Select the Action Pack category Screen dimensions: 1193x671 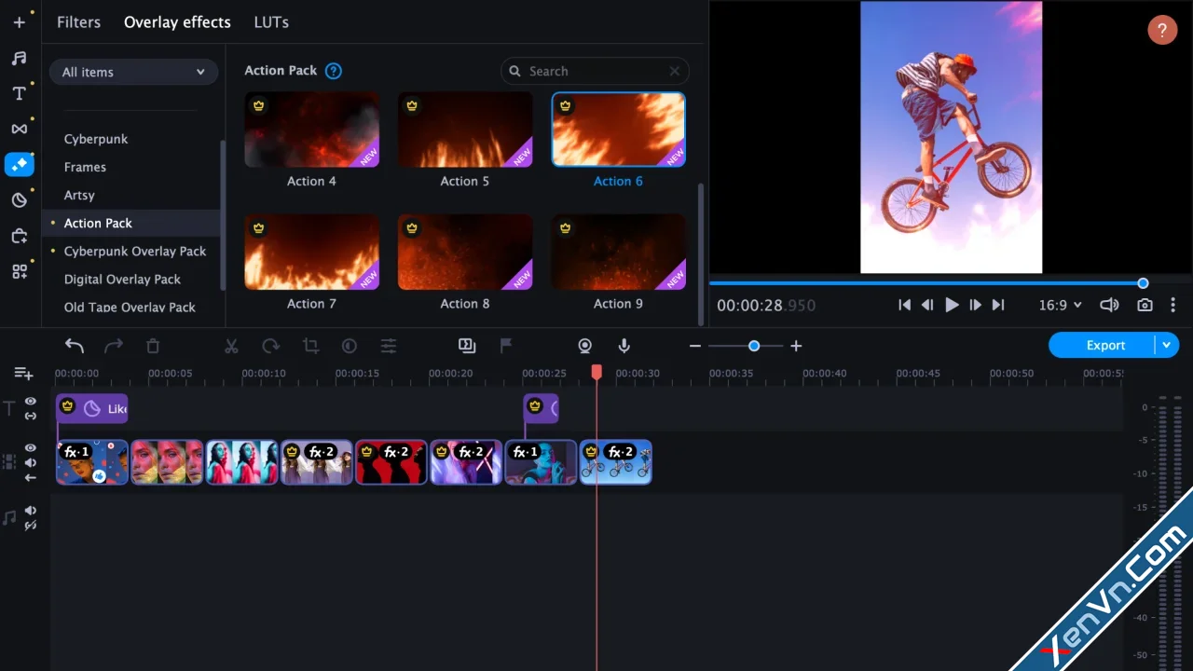[x=130, y=223]
